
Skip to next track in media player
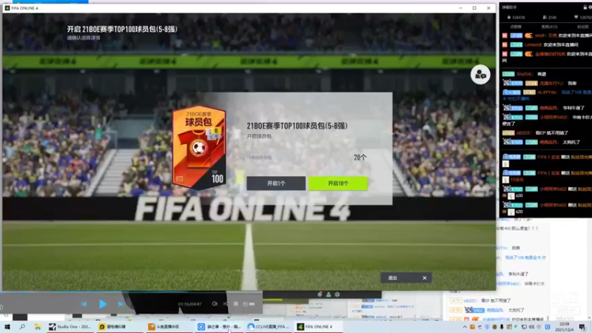[121, 304]
